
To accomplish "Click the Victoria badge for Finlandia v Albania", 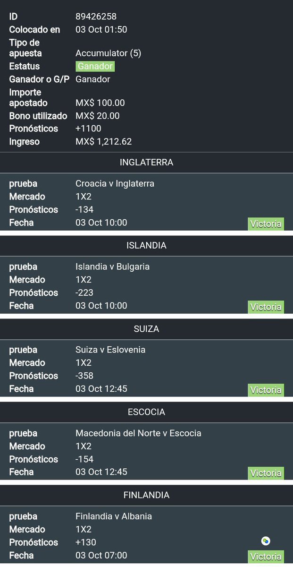I will point(266,557).
